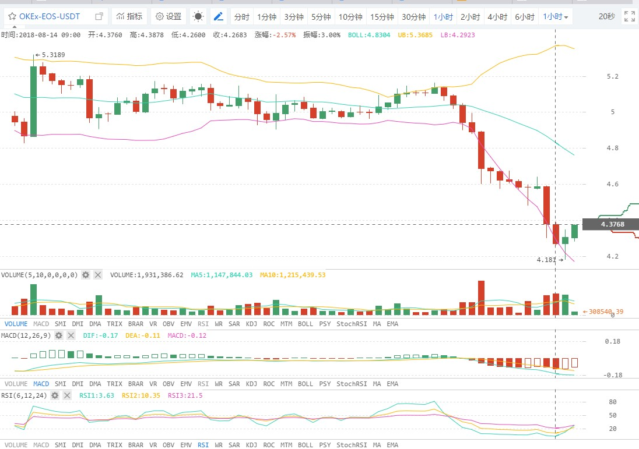Close the VOLUME indicator panel
The image size is (639, 449).
[x=98, y=275]
